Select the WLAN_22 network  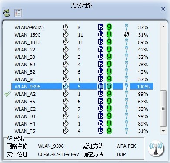[25, 50]
